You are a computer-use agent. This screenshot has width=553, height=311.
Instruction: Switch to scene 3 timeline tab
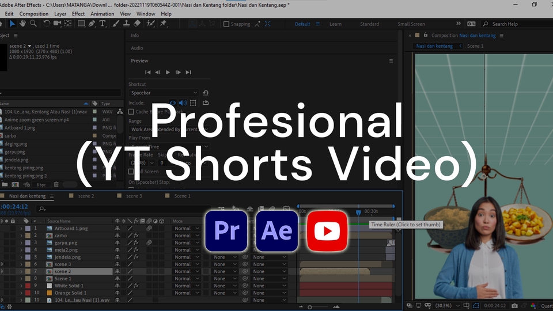134,196
